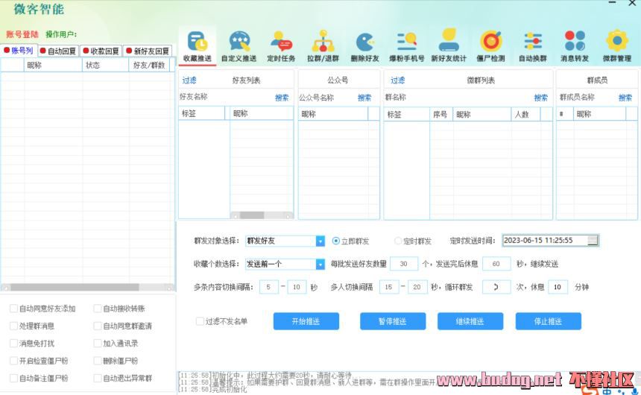This screenshot has height=395, width=641.
Task: Click the 休息 minutes field
Action: click(558, 287)
